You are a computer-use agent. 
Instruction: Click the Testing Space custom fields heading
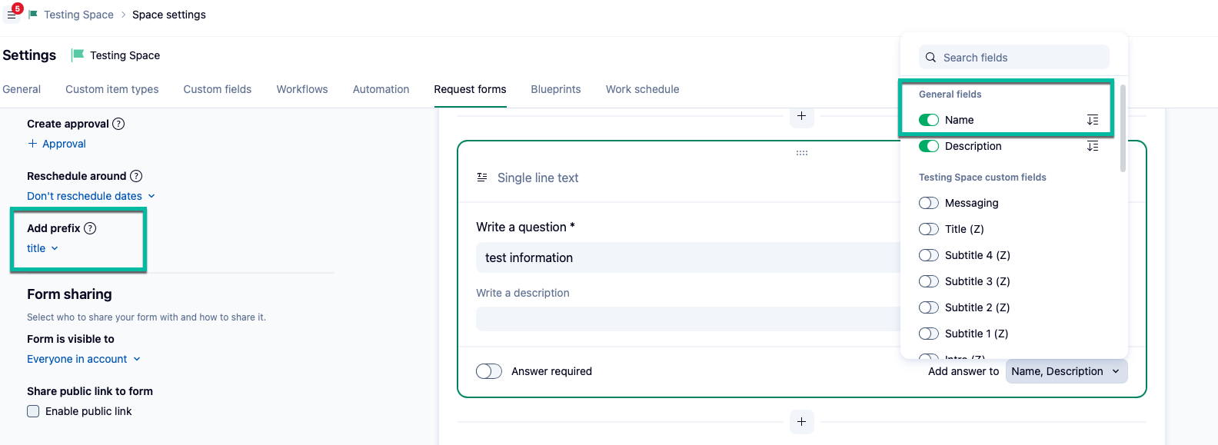pos(983,178)
